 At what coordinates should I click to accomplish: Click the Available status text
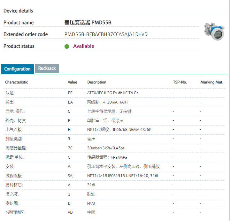(x=83, y=46)
